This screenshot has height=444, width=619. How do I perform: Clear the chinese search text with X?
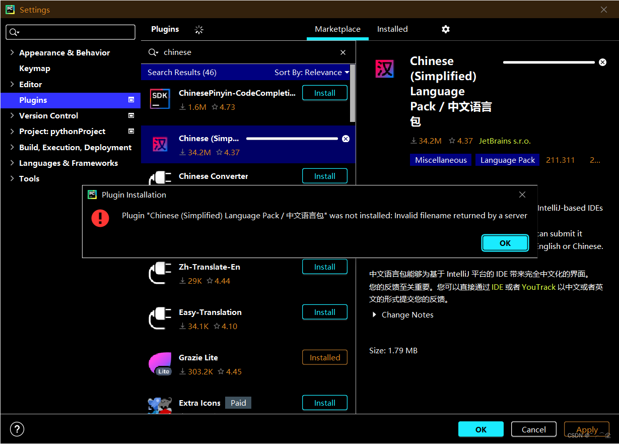pyautogui.click(x=343, y=52)
